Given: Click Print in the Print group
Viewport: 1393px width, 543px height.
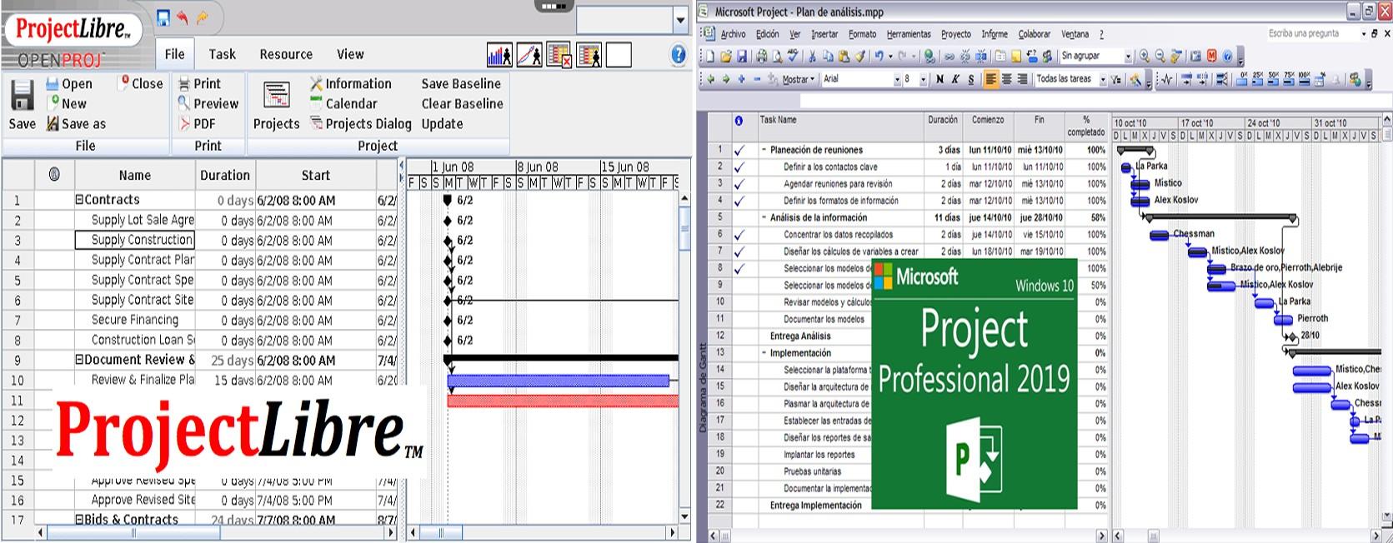Looking at the screenshot, I should point(199,84).
